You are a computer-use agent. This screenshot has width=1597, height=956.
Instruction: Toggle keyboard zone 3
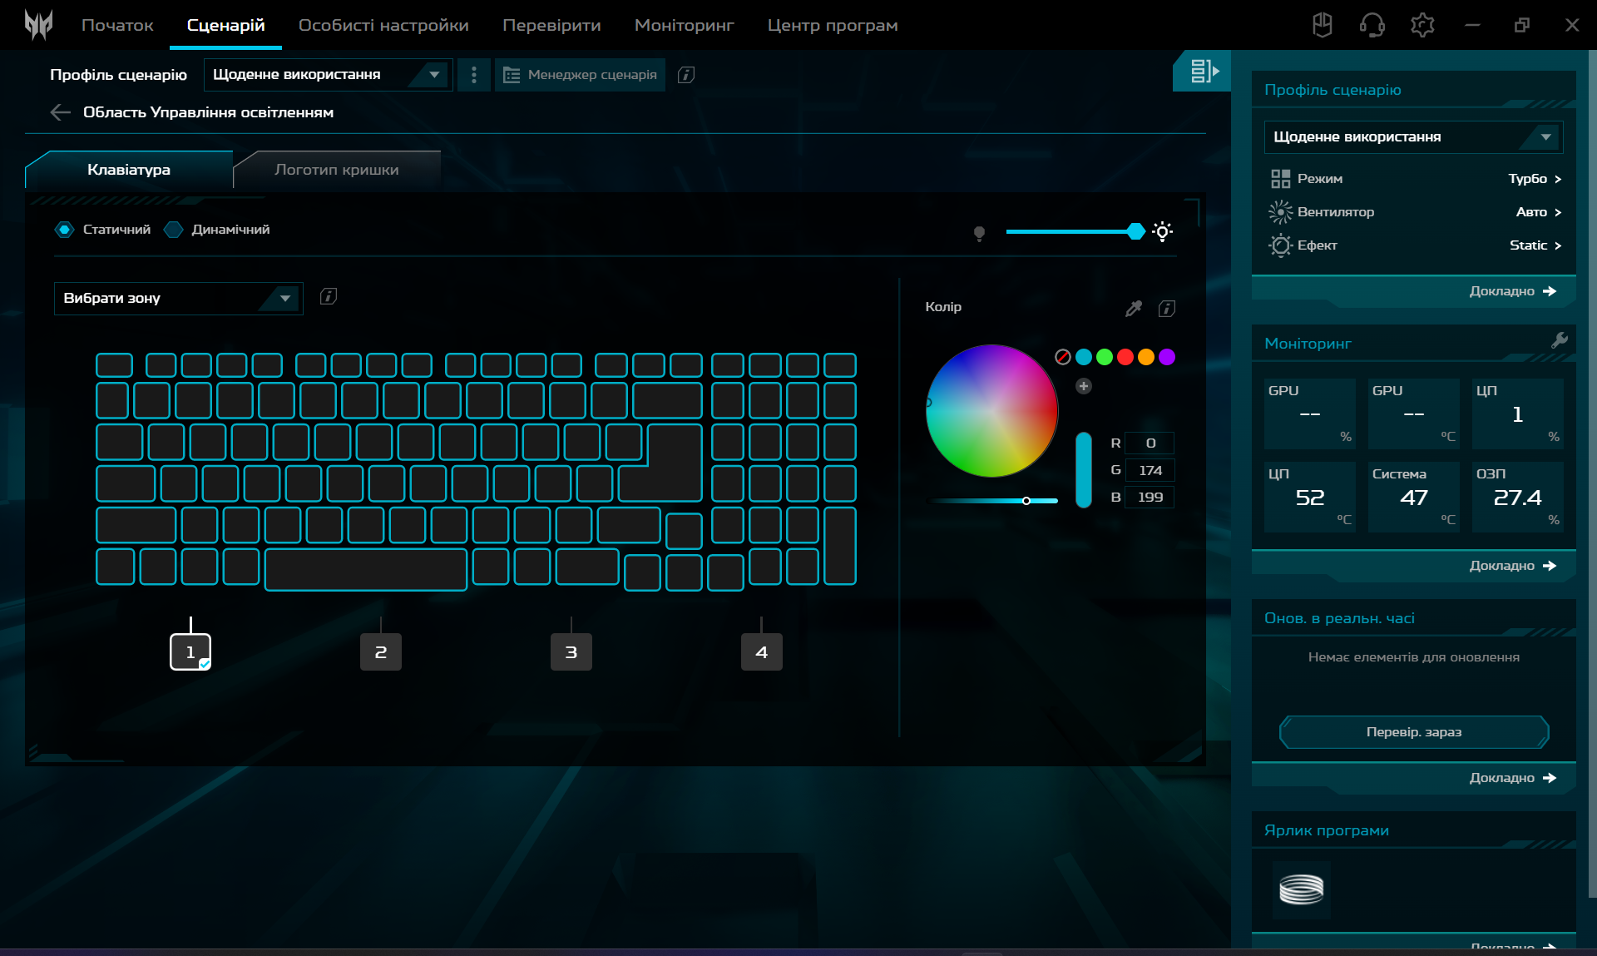tap(571, 652)
